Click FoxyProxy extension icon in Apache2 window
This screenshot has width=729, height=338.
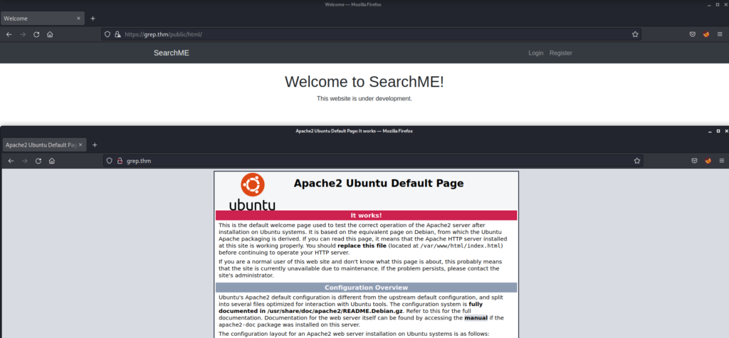click(708, 161)
